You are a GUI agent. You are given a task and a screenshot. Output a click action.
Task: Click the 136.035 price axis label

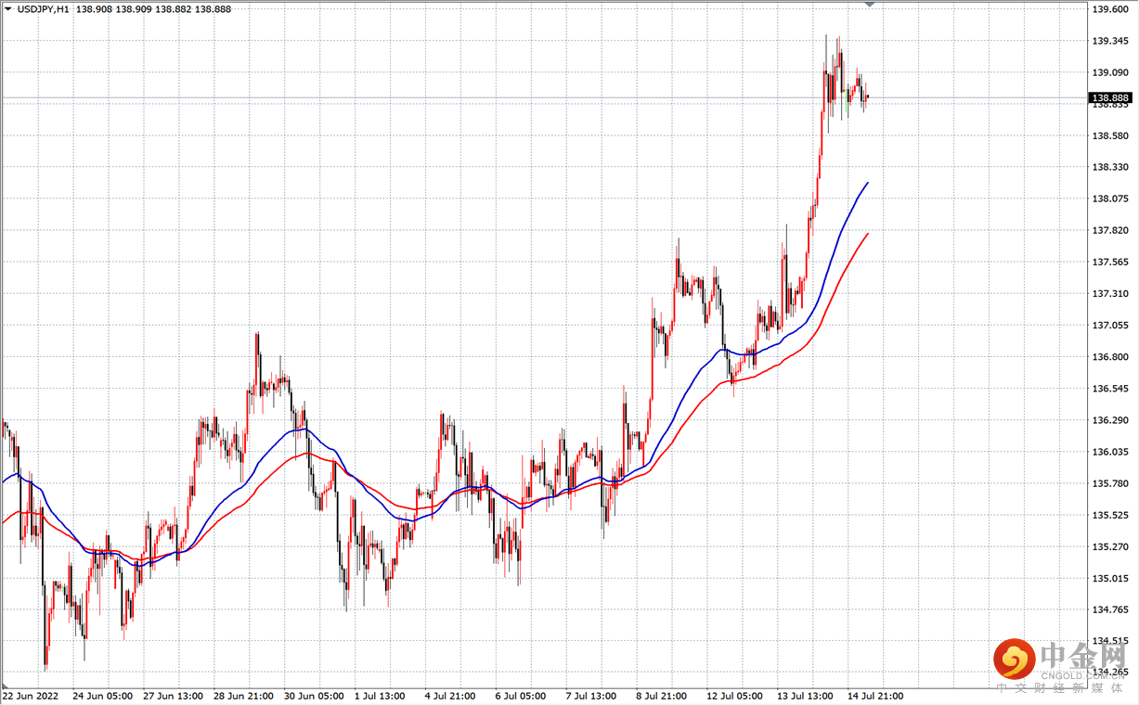1110,452
